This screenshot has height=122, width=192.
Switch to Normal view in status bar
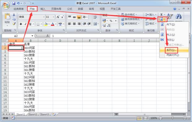139,118
